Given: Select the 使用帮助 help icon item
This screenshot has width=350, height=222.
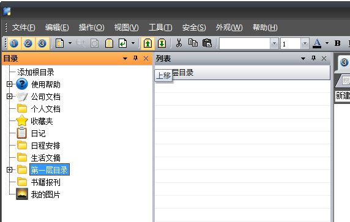Looking at the screenshot, I should 22,84.
